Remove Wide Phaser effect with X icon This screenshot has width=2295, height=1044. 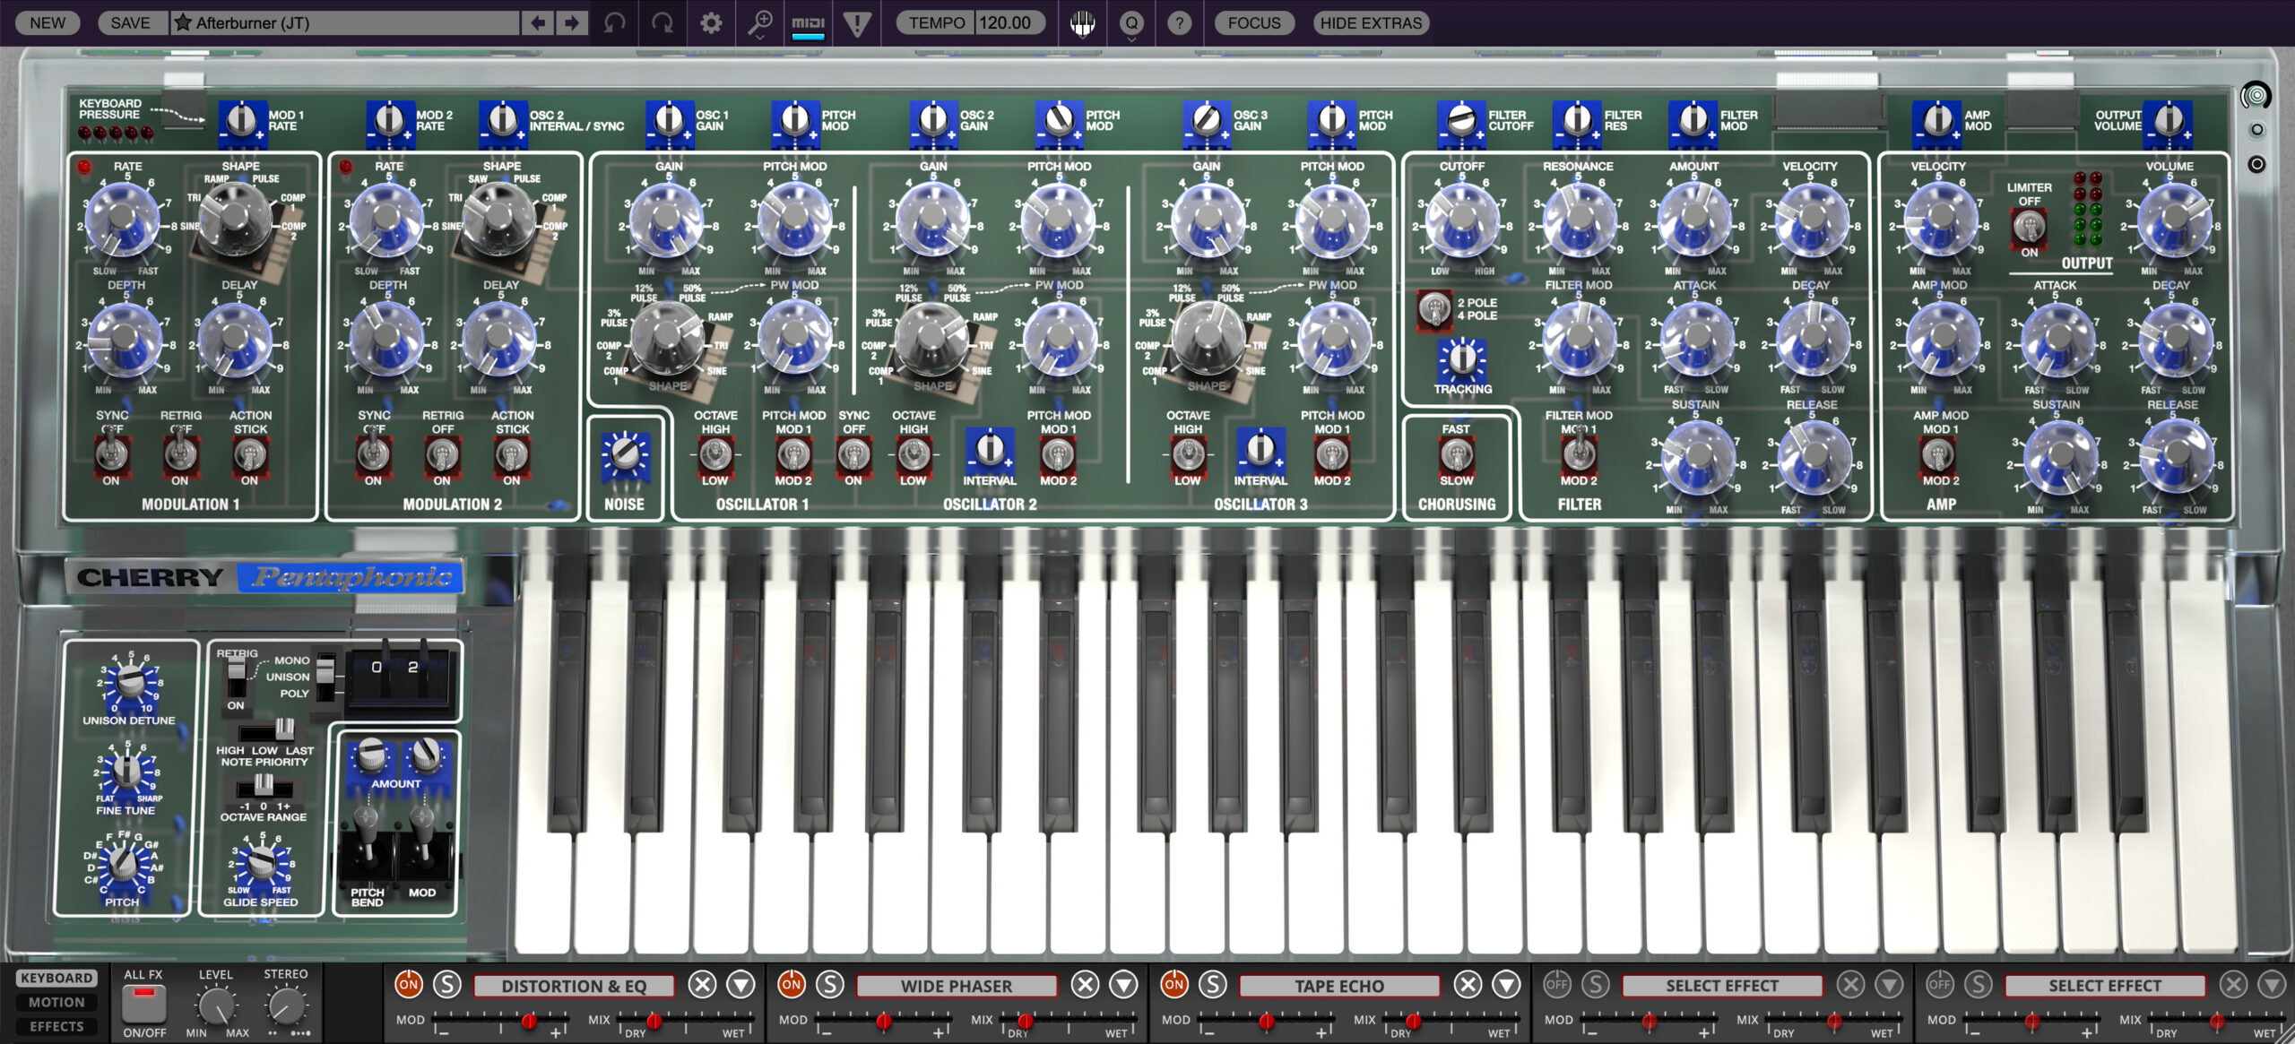1085,985
